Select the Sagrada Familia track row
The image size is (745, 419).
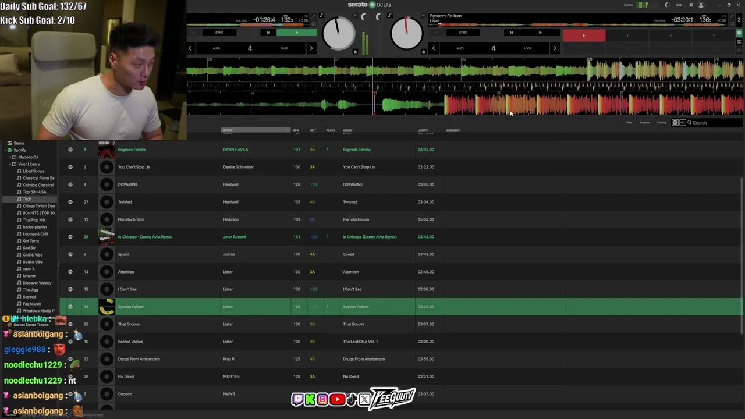tap(401, 150)
